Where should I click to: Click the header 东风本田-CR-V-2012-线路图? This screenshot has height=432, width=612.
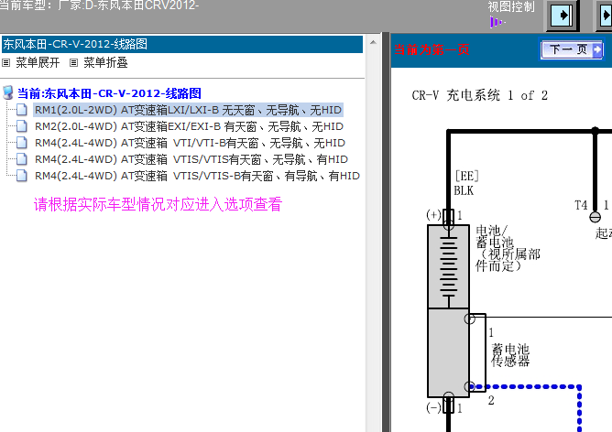click(x=75, y=44)
